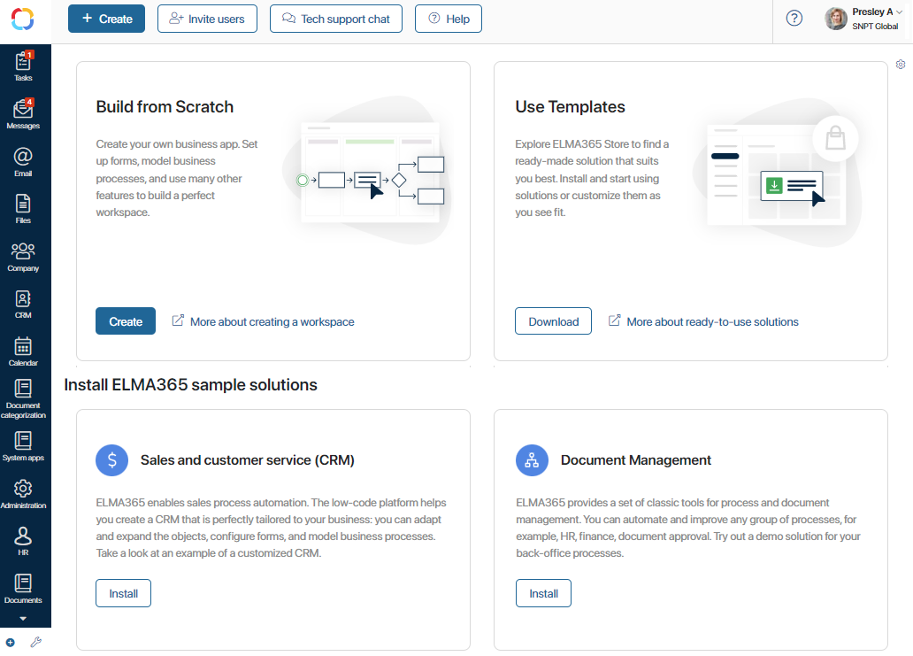The image size is (913, 656).
Task: Open the HR sidebar icon
Action: coord(23,541)
